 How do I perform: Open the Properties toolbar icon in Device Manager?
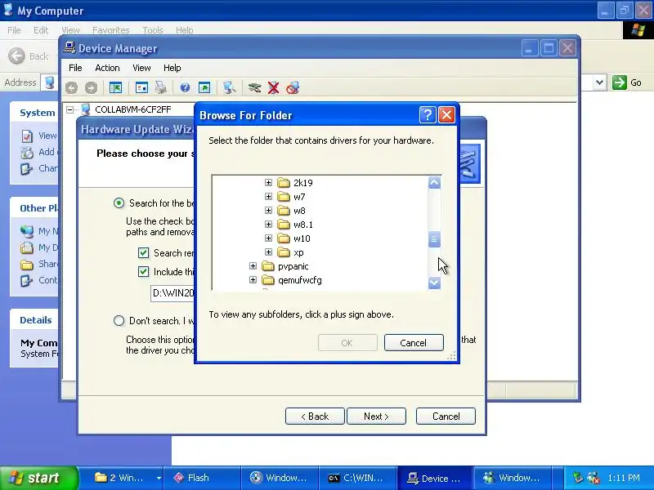tap(141, 87)
